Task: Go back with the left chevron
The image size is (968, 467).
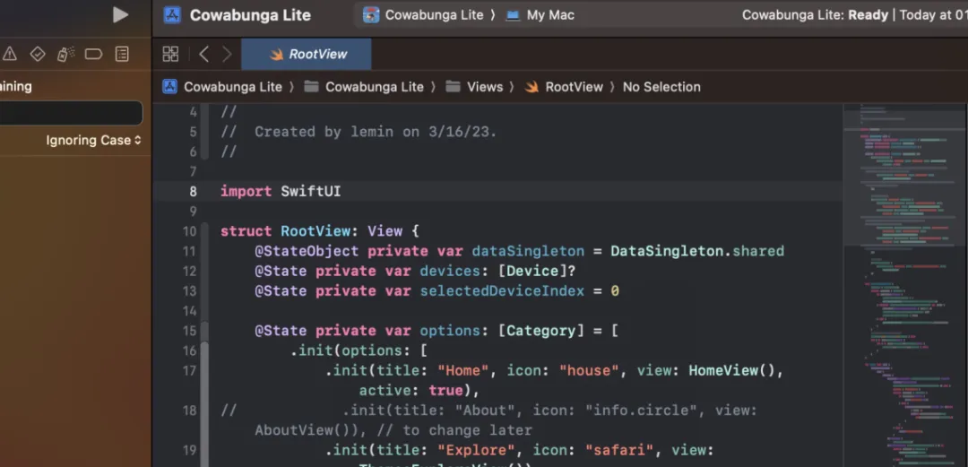Action: coord(203,55)
